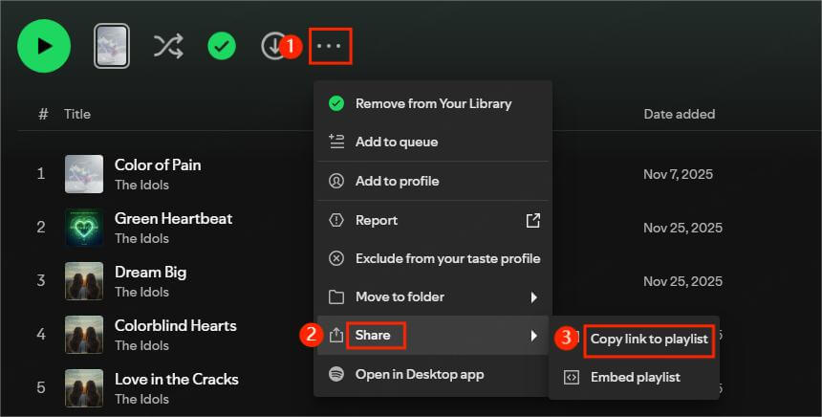
Task: Click the Title column header
Action: click(77, 114)
